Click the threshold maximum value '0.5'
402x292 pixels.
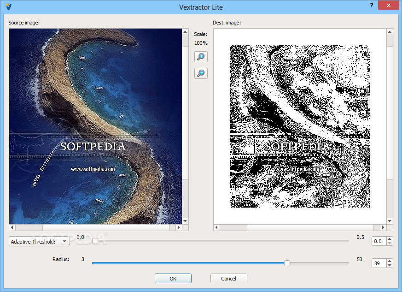[360, 237]
